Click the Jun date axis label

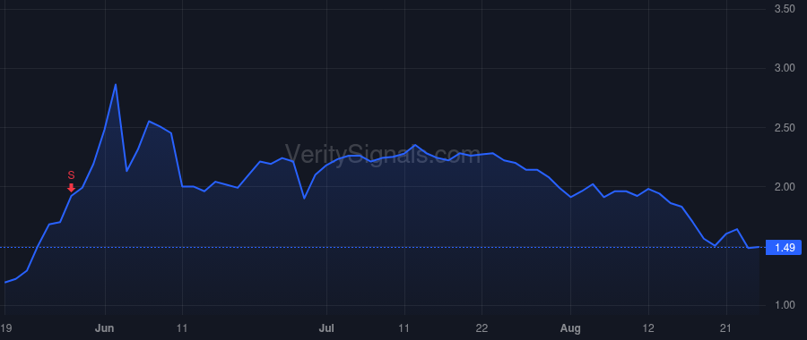[x=105, y=327]
